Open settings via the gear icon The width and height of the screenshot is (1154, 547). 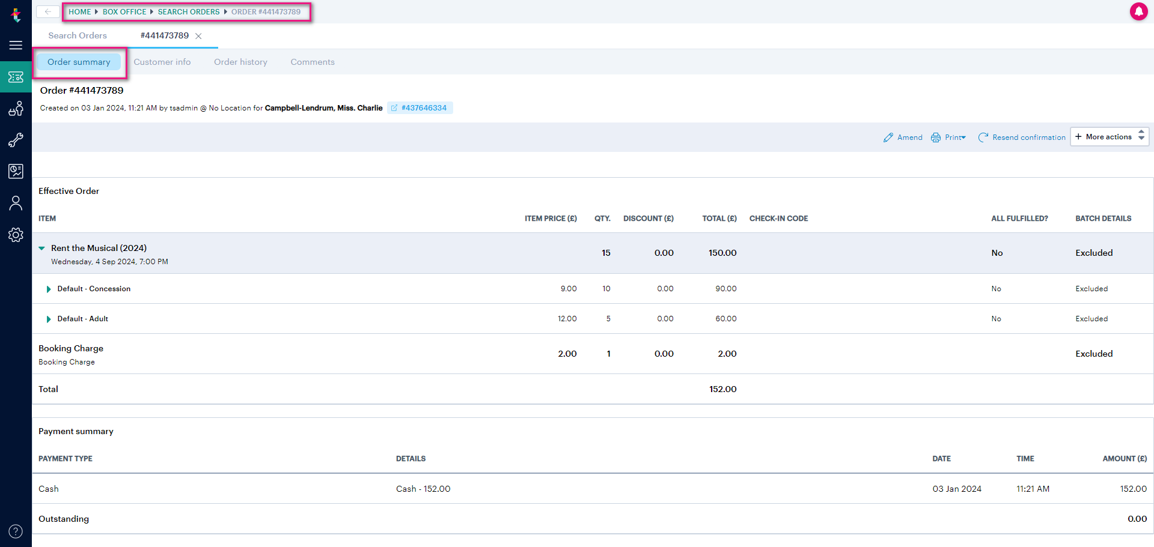[x=16, y=235]
